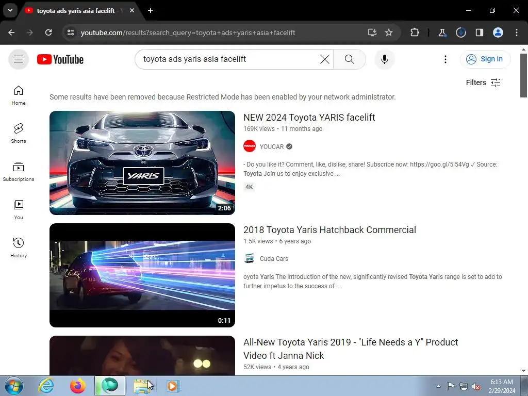Screen dimensions: 528x396
Task: Launch Firefox from the taskbar
Action: point(78,386)
